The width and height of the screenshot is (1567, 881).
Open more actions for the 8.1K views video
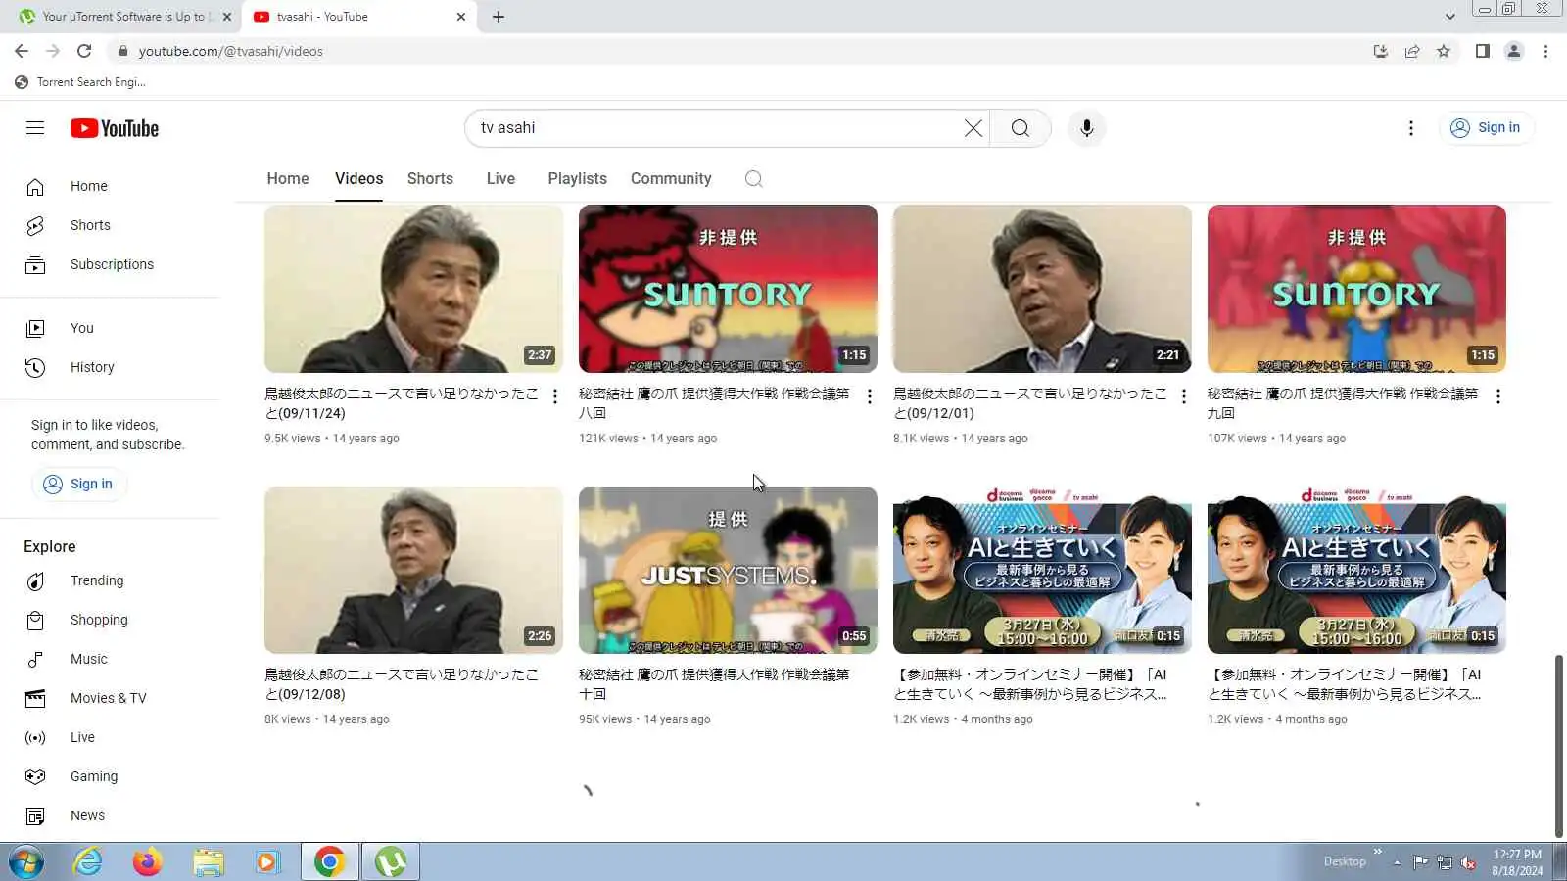pos(1183,396)
